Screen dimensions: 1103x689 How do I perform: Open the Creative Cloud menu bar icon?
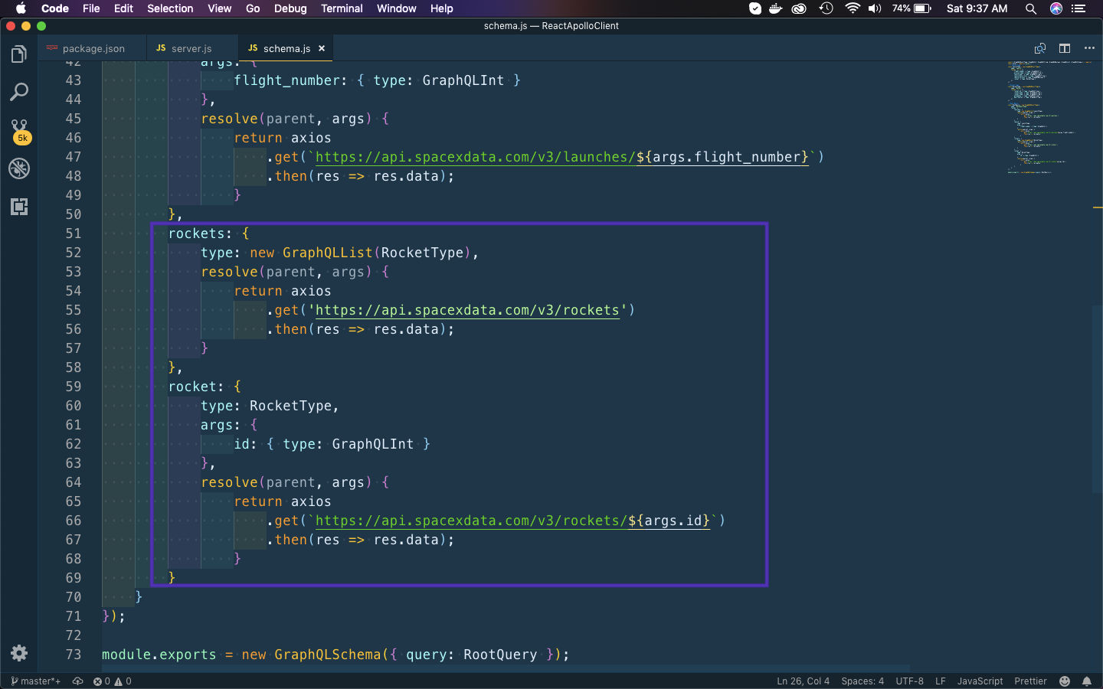click(799, 8)
